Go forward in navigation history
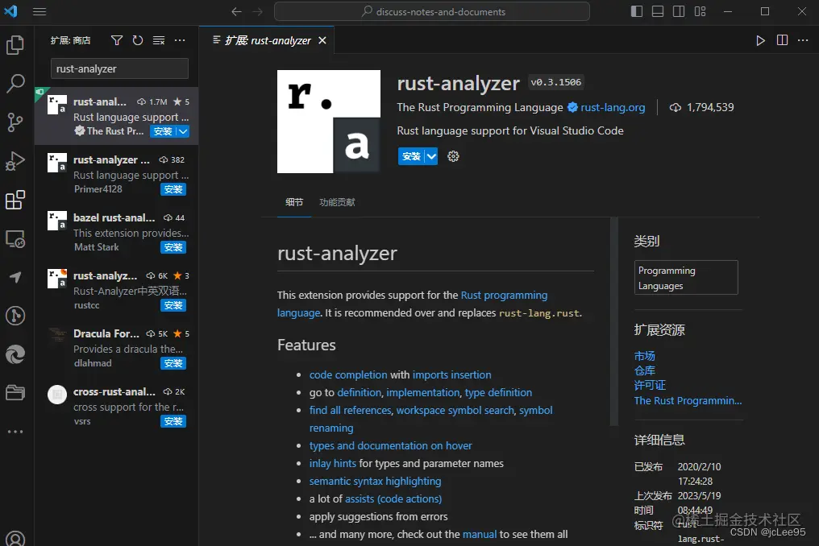 tap(257, 11)
